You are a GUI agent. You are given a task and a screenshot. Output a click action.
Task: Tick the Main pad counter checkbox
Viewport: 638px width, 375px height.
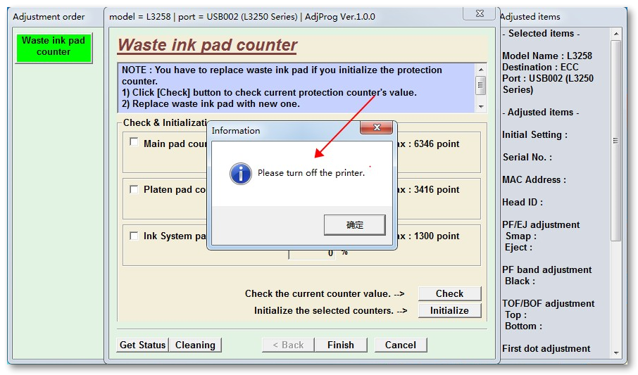[x=134, y=142]
